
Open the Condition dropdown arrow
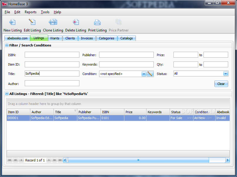[x=144, y=74]
